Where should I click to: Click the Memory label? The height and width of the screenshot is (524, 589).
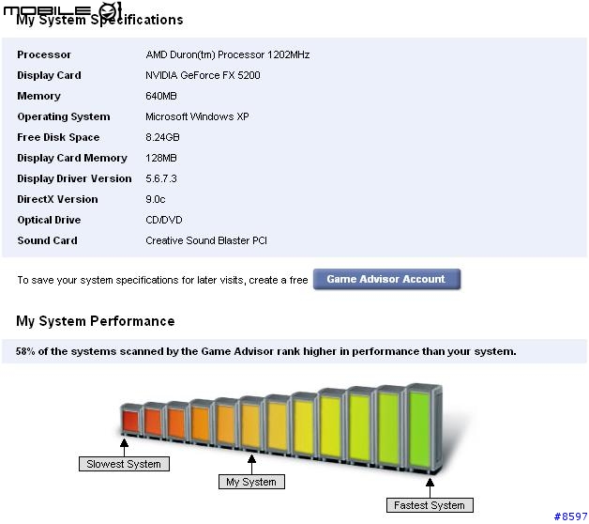coord(38,96)
